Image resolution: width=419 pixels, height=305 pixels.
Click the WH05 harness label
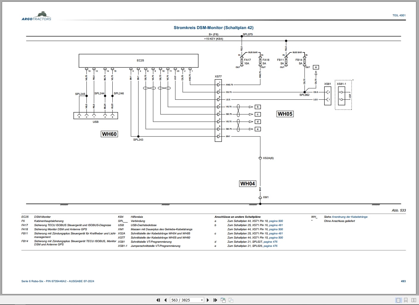[285, 114]
